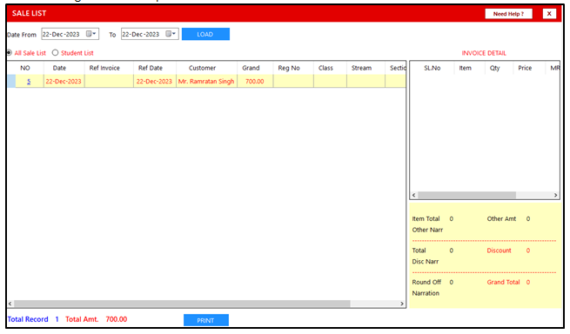Open the Need Help ? button
Screen dimensions: 570x334
tap(508, 14)
